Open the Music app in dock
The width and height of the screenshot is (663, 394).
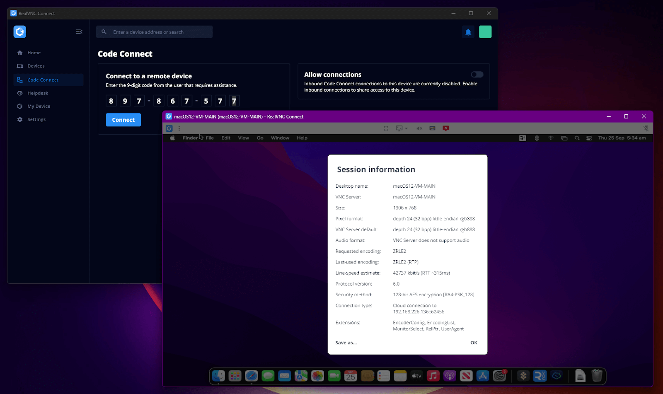point(433,376)
